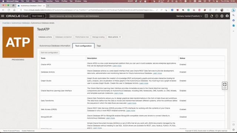The height and width of the screenshot is (133, 237).
Task: Click the Cloud Classic button
Action: tap(38, 16)
